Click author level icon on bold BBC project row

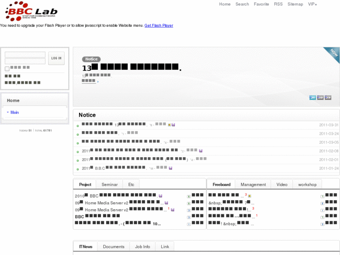coord(189,217)
